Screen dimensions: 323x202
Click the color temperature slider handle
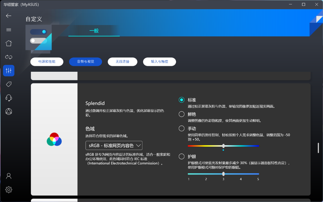click(224, 146)
